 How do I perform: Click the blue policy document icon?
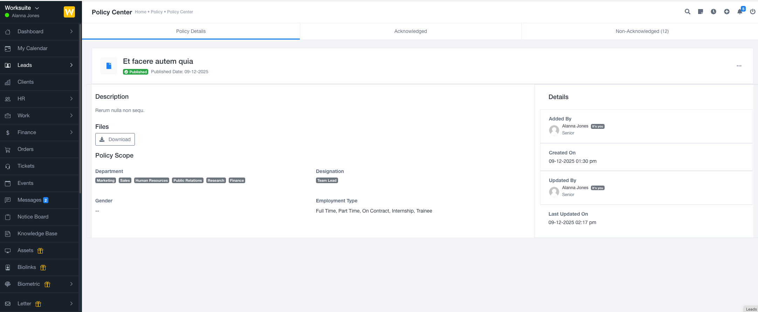(109, 66)
